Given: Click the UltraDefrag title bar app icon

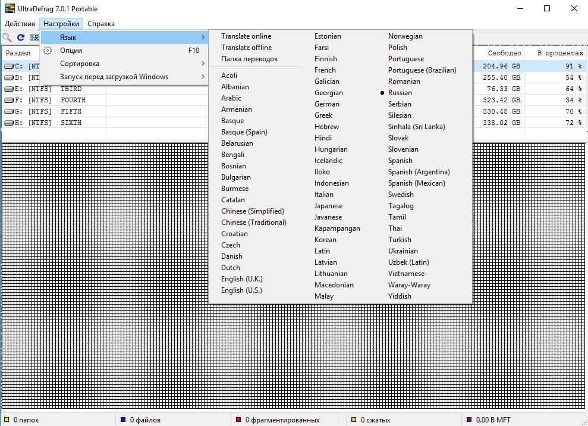Looking at the screenshot, I should point(10,8).
